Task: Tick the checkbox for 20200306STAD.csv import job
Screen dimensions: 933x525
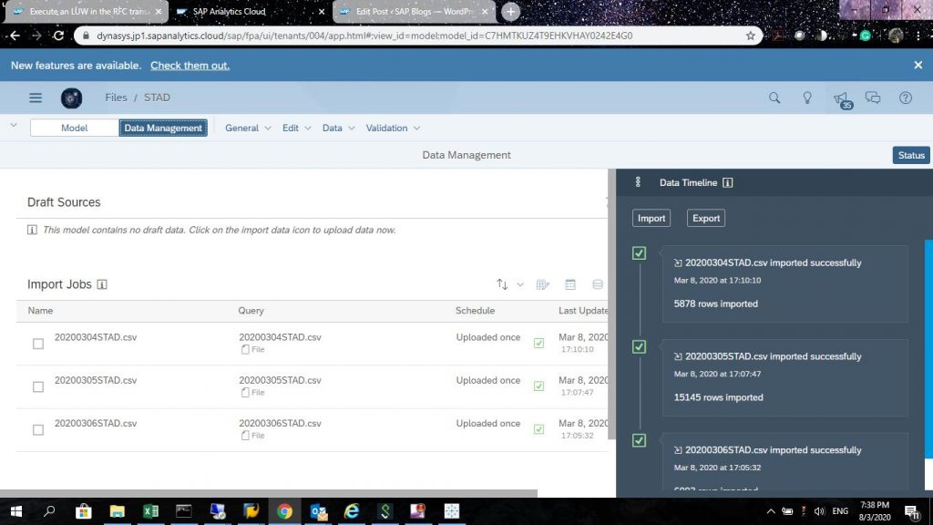Action: pos(38,430)
